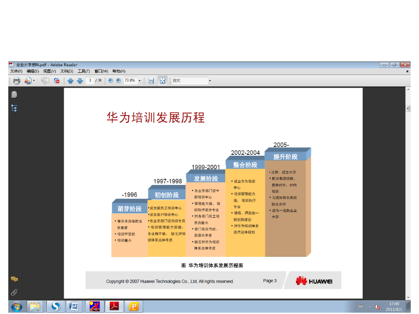This screenshot has height=314, width=419.
Task: Open the 工具(T) menu
Action: click(x=84, y=71)
